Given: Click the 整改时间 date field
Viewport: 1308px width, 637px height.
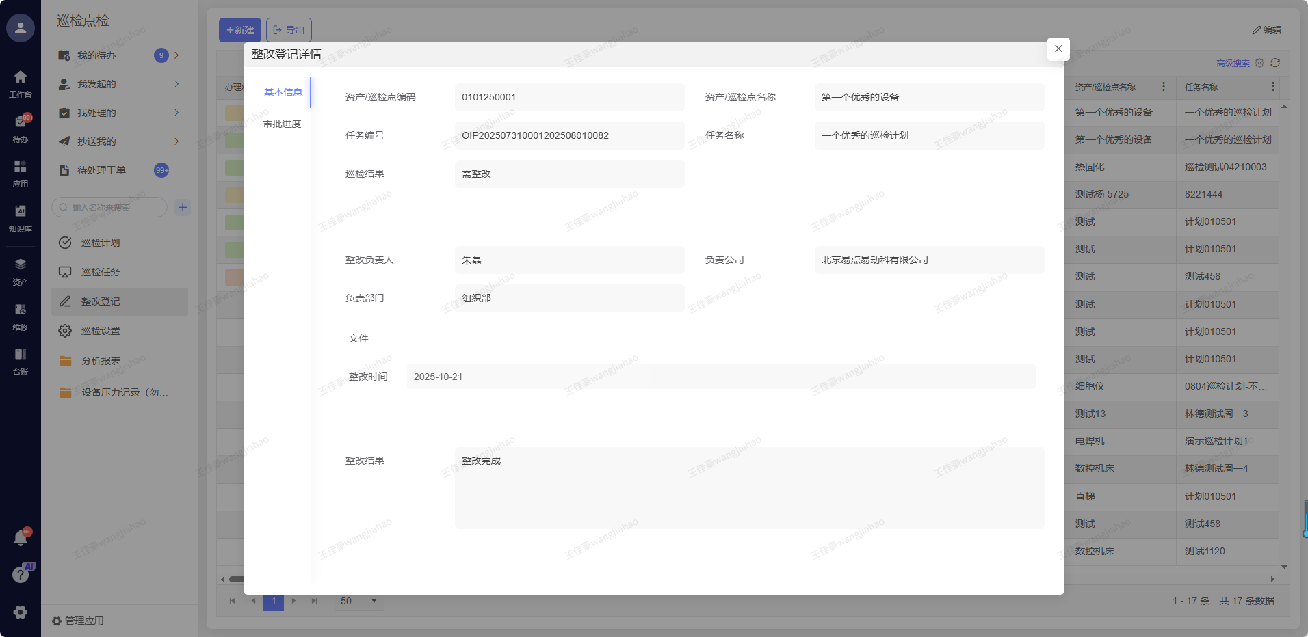Looking at the screenshot, I should click(x=721, y=377).
